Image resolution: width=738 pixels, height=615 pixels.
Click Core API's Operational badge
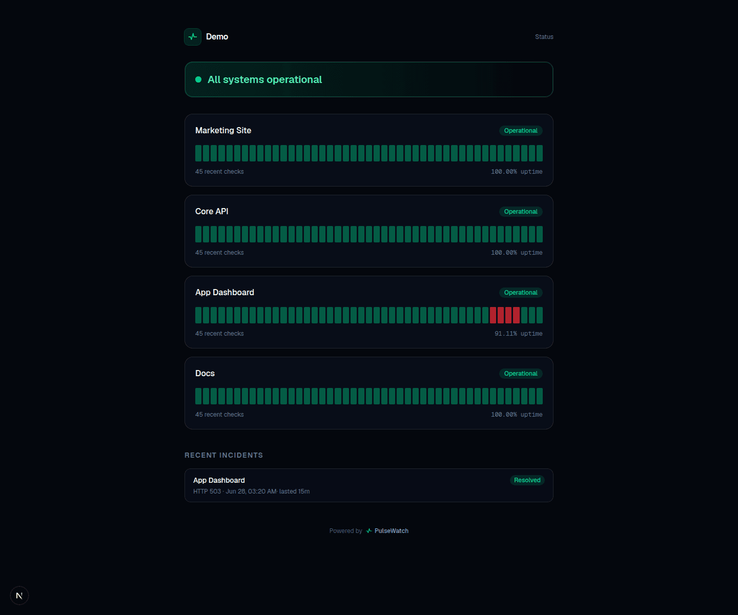pos(521,212)
